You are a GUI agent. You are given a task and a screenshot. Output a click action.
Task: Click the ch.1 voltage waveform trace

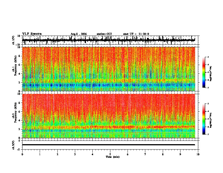pos(108,40)
